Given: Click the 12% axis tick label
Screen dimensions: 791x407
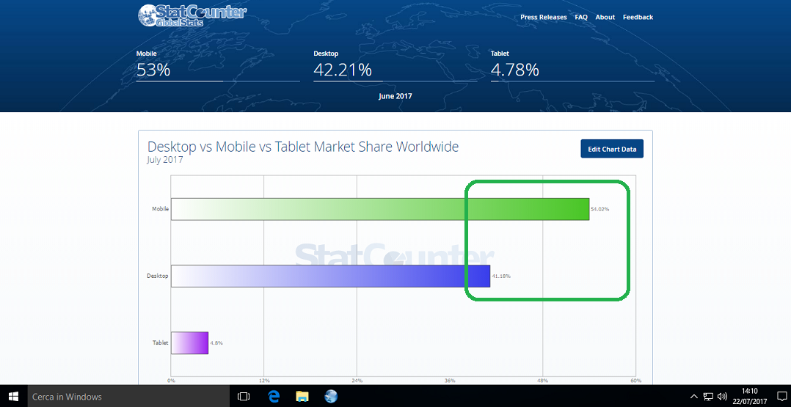Looking at the screenshot, I should [x=264, y=381].
